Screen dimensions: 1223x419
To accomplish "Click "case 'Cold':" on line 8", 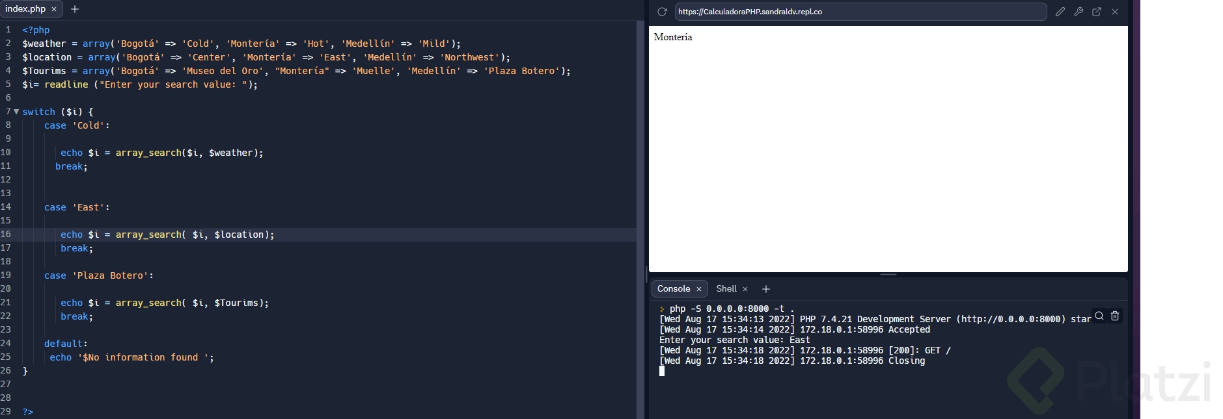I will [77, 125].
